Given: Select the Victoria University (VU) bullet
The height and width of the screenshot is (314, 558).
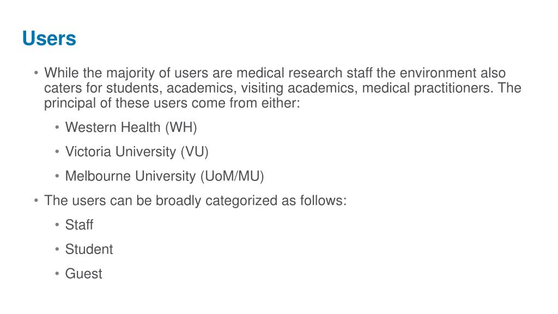Looking at the screenshot, I should [x=137, y=152].
